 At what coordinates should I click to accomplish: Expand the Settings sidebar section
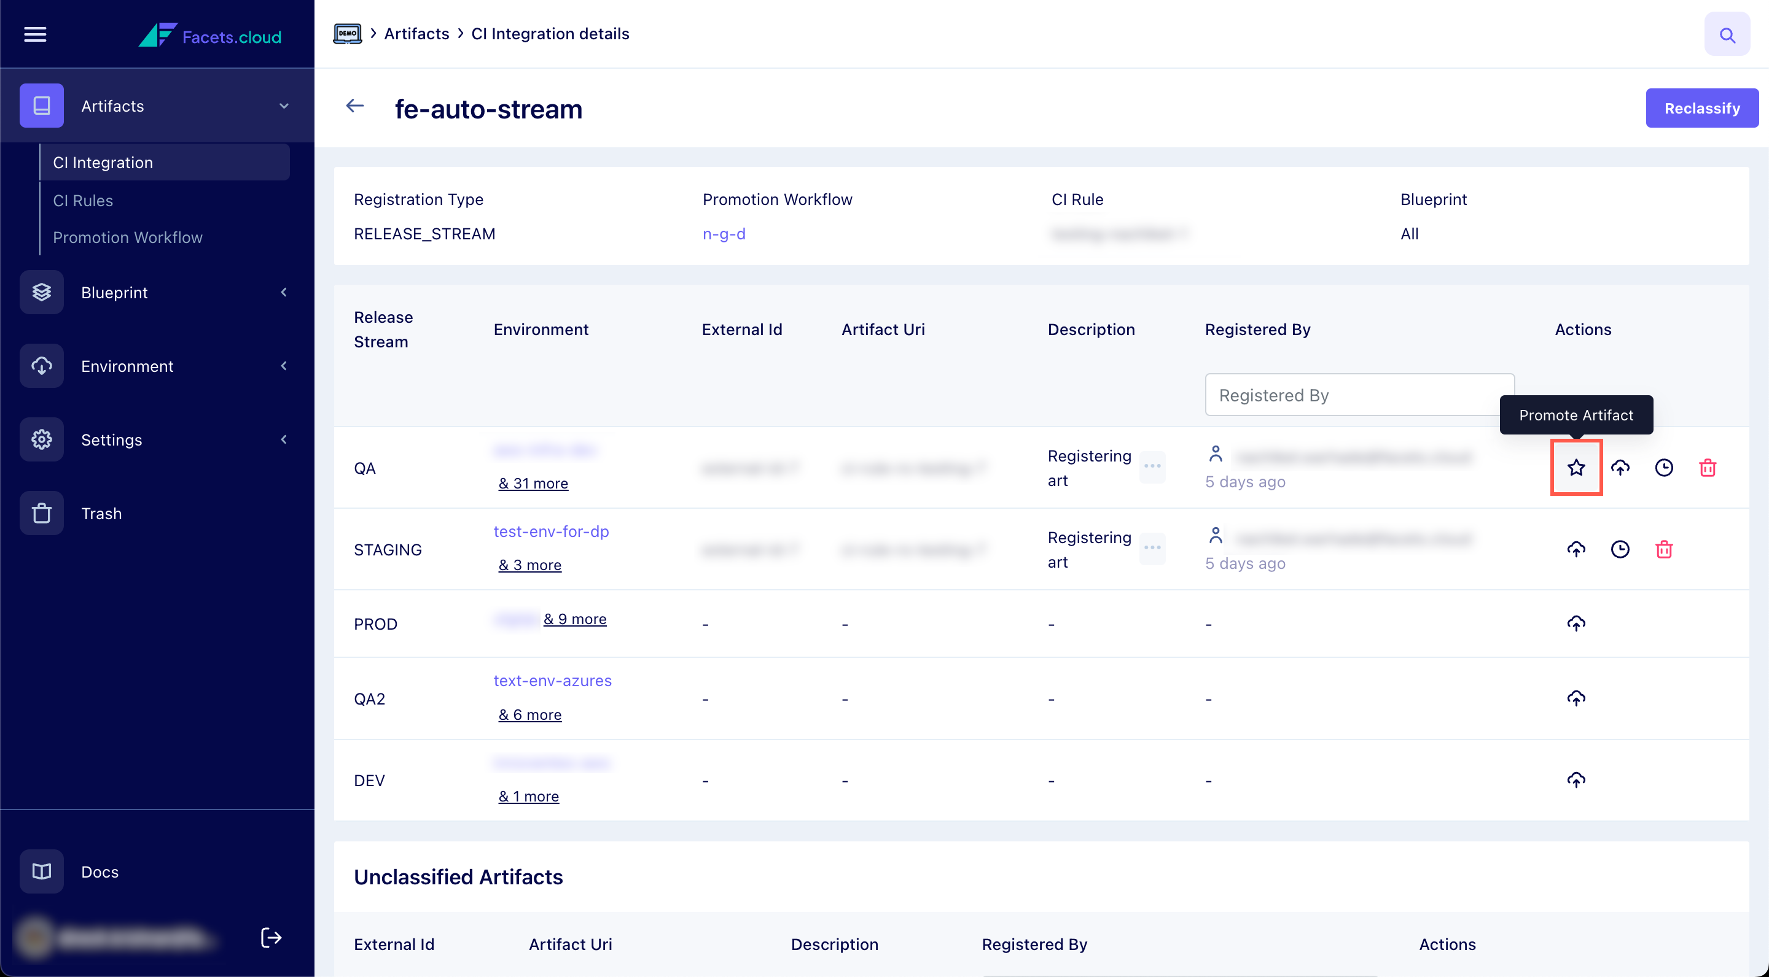point(284,440)
